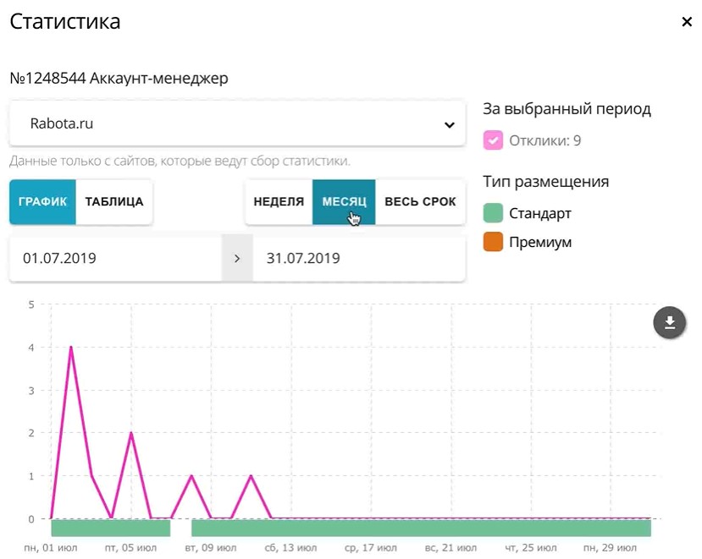Click the end date field 31.07.2019

click(x=359, y=258)
